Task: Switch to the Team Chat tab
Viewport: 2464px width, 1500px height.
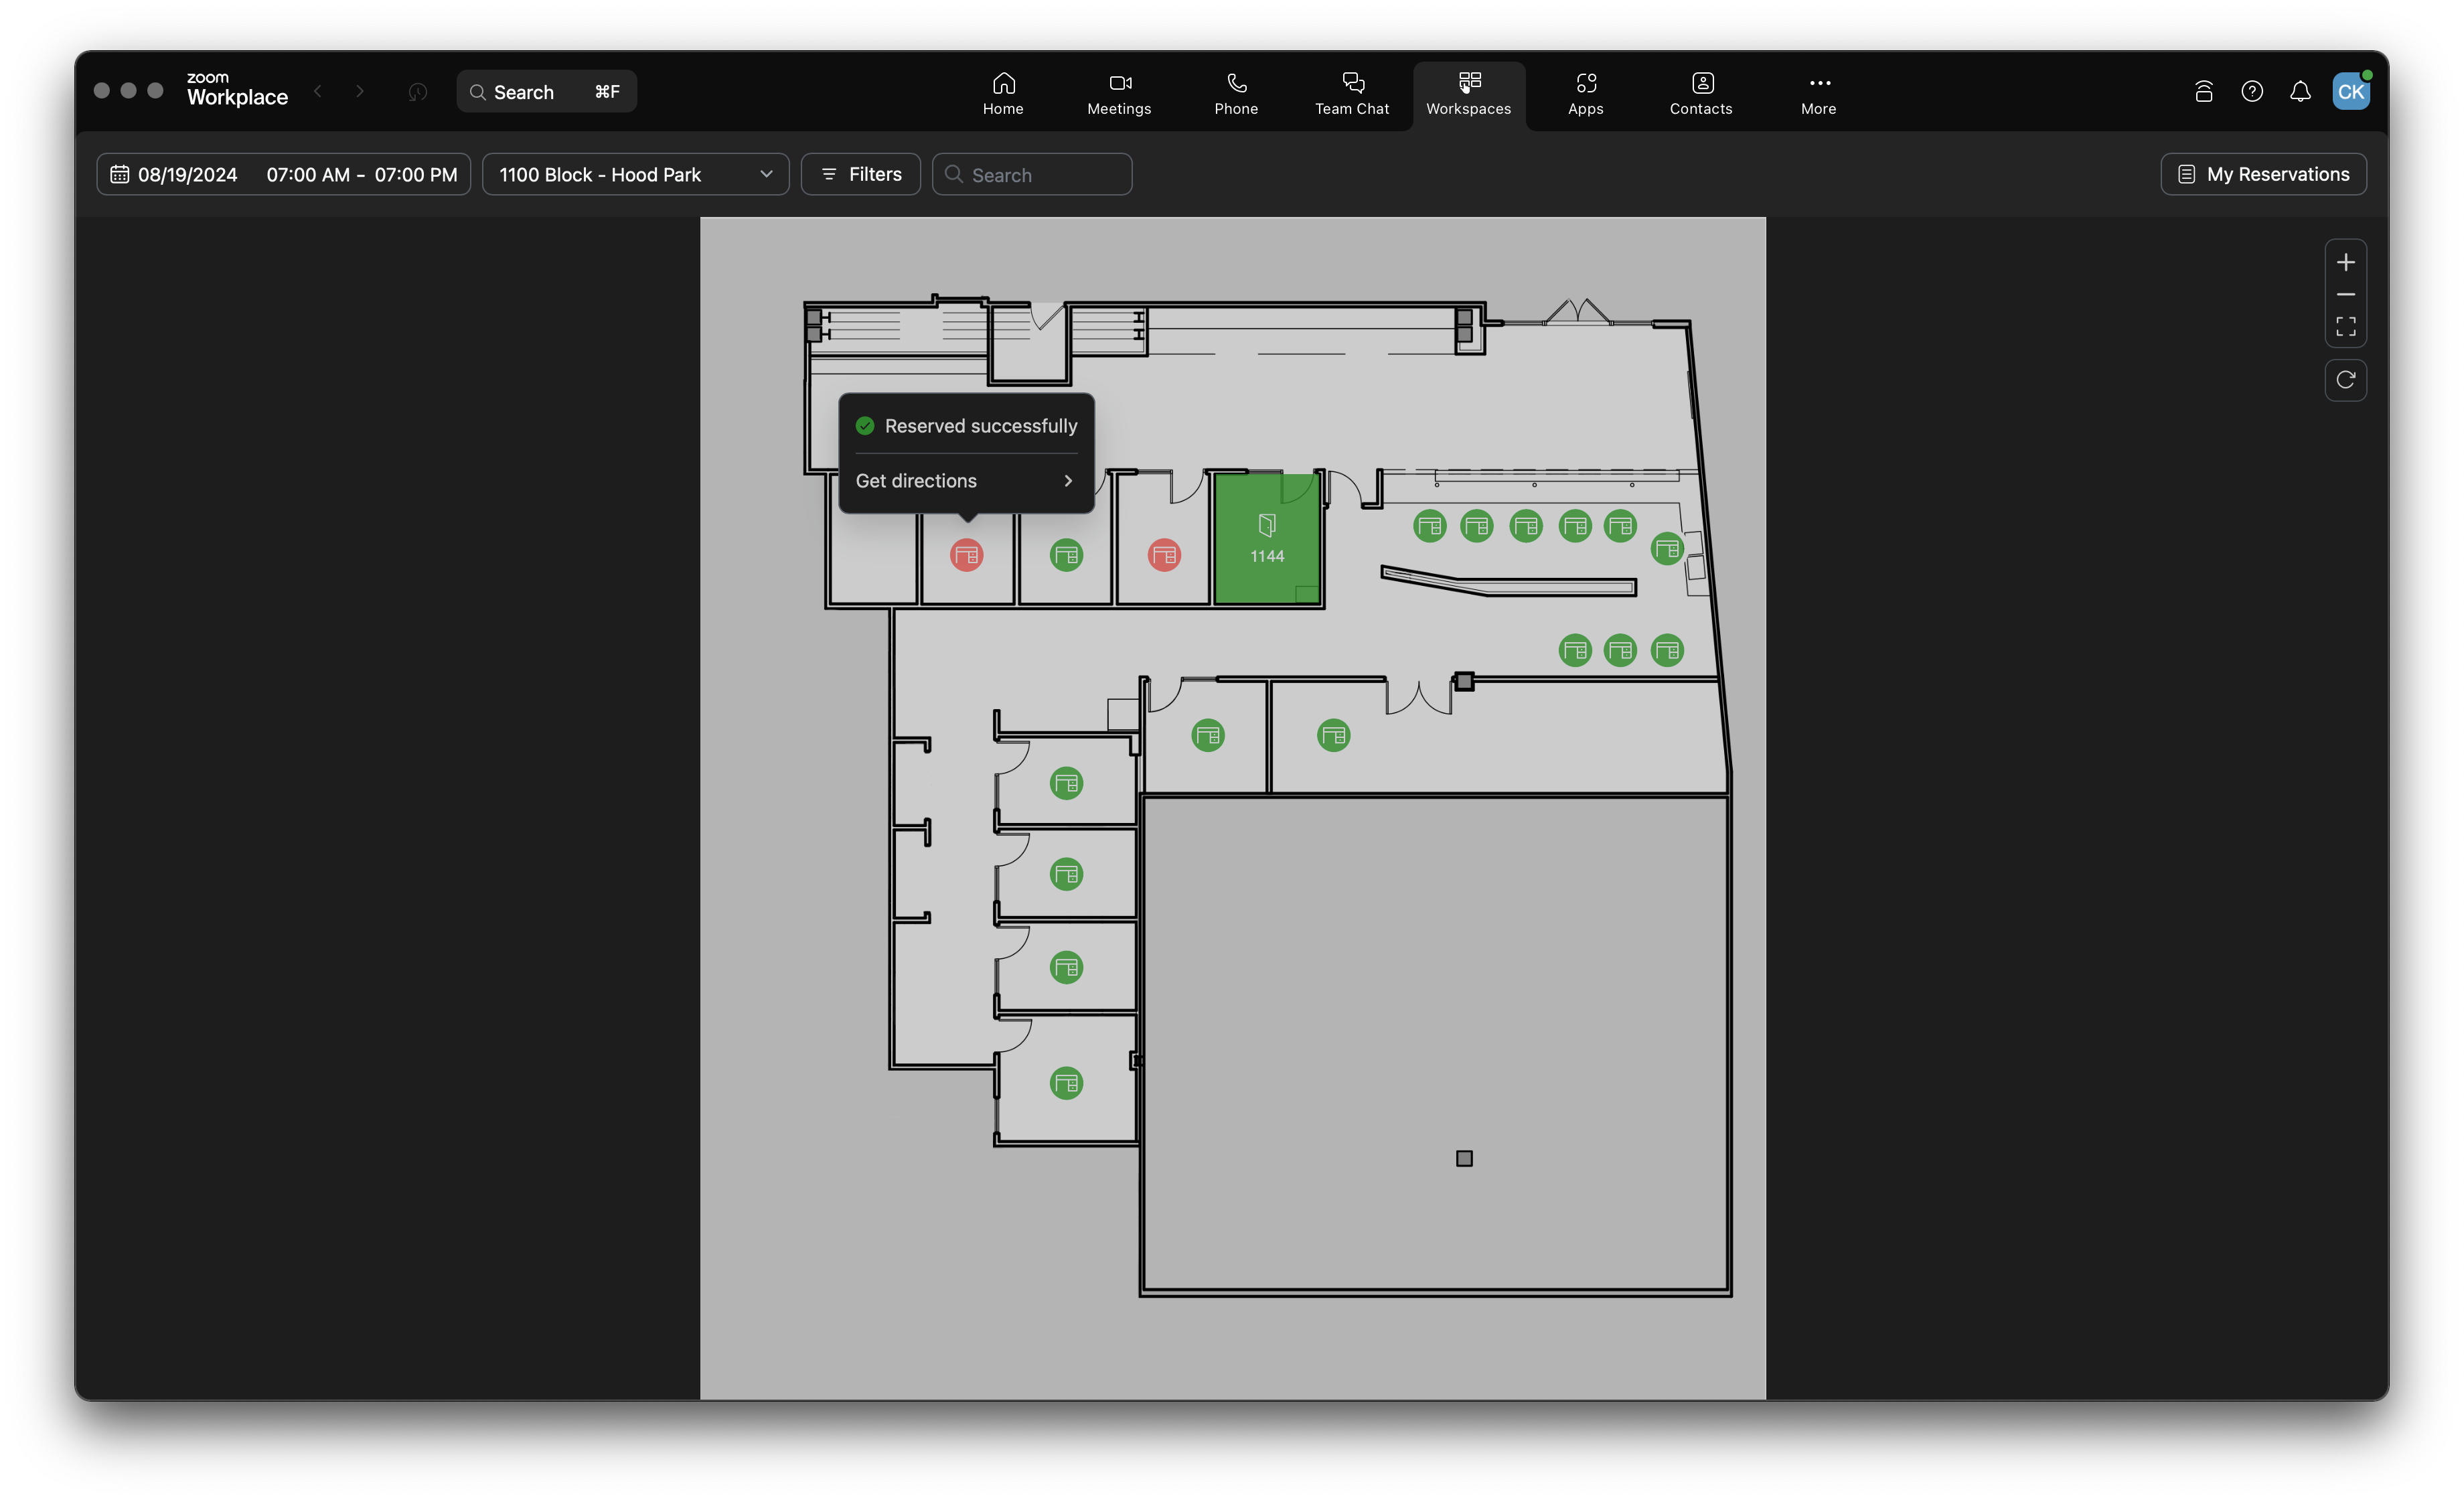Action: click(x=1351, y=94)
